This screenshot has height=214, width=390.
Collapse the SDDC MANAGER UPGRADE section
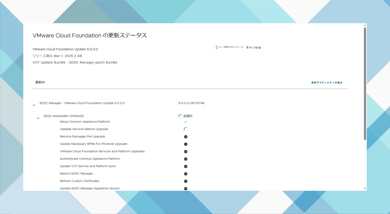[x=38, y=118]
